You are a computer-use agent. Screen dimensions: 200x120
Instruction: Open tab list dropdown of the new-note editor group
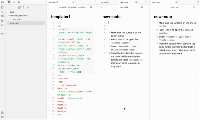[x=146, y=2]
